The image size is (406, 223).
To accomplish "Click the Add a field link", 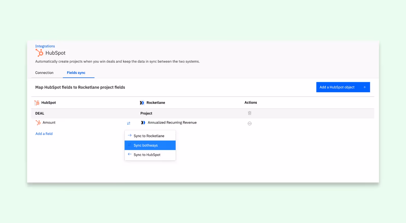I will coord(44,134).
